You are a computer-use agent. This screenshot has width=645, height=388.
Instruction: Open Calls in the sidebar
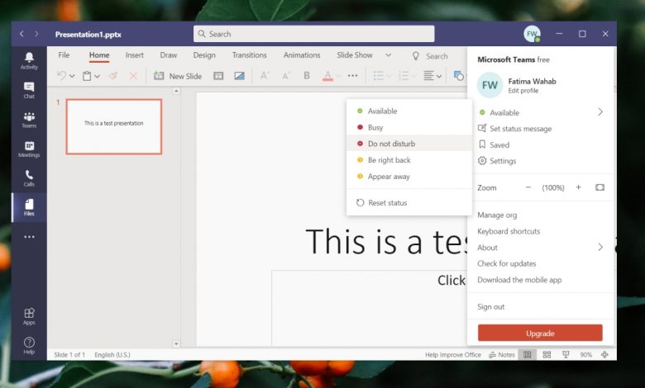coord(29,178)
